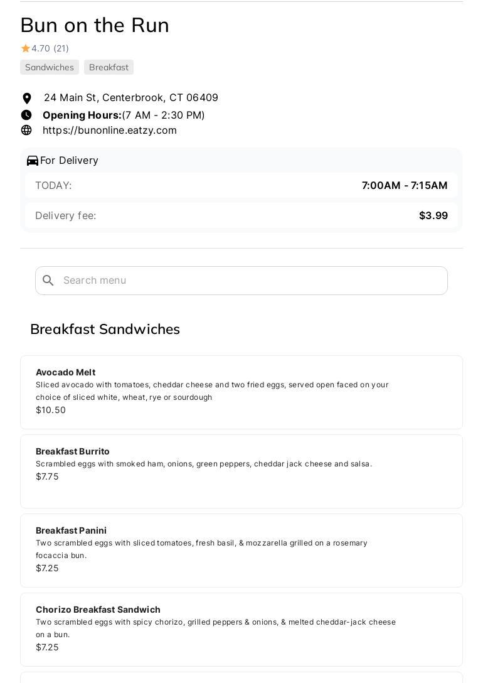Click the clock opening hours icon
The image size is (483, 683).
pyautogui.click(x=26, y=115)
